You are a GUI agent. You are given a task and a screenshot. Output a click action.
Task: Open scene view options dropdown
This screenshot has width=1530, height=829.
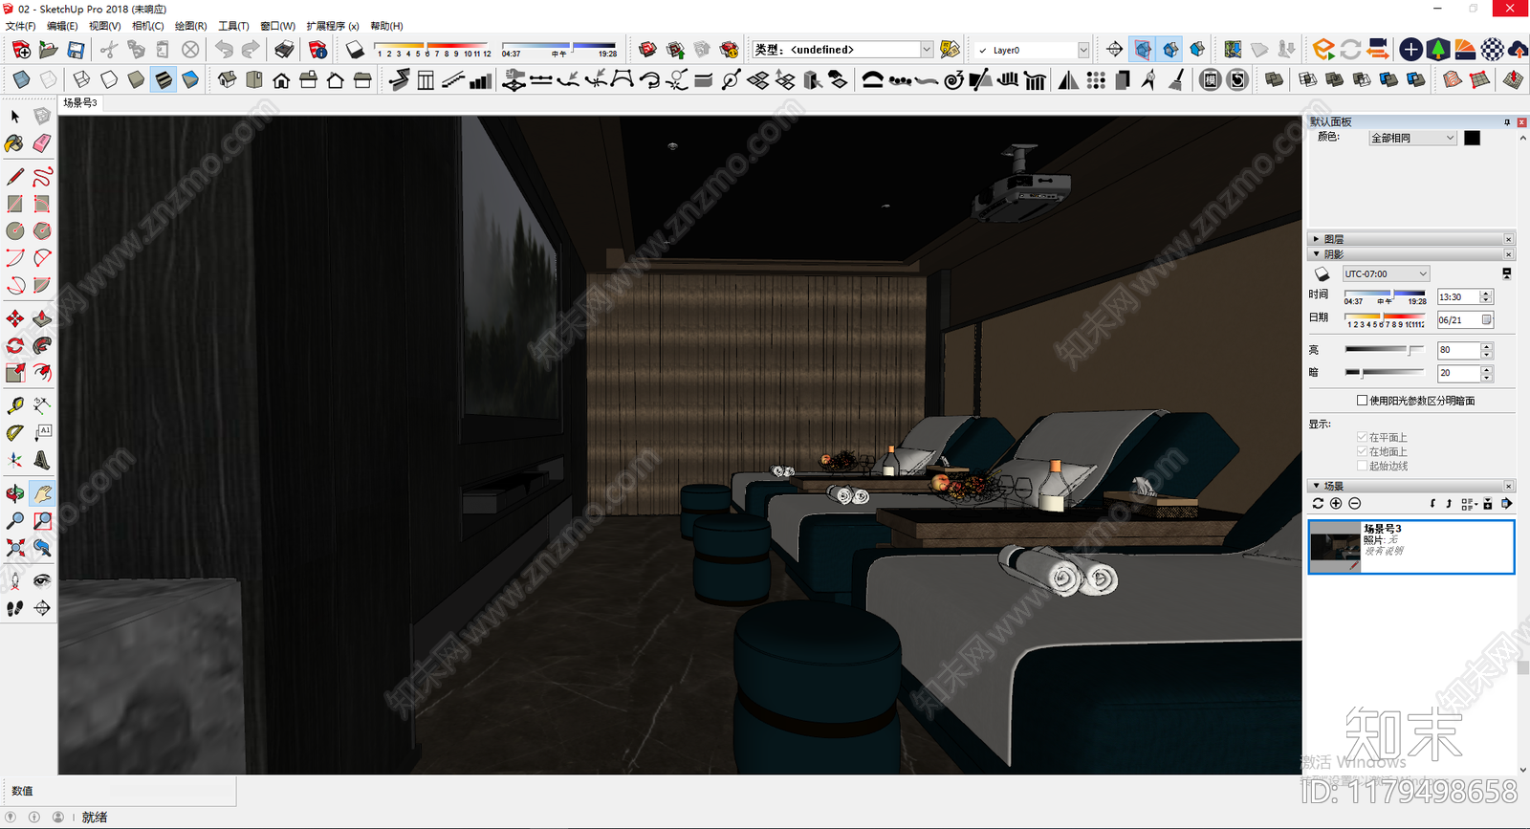1469,504
